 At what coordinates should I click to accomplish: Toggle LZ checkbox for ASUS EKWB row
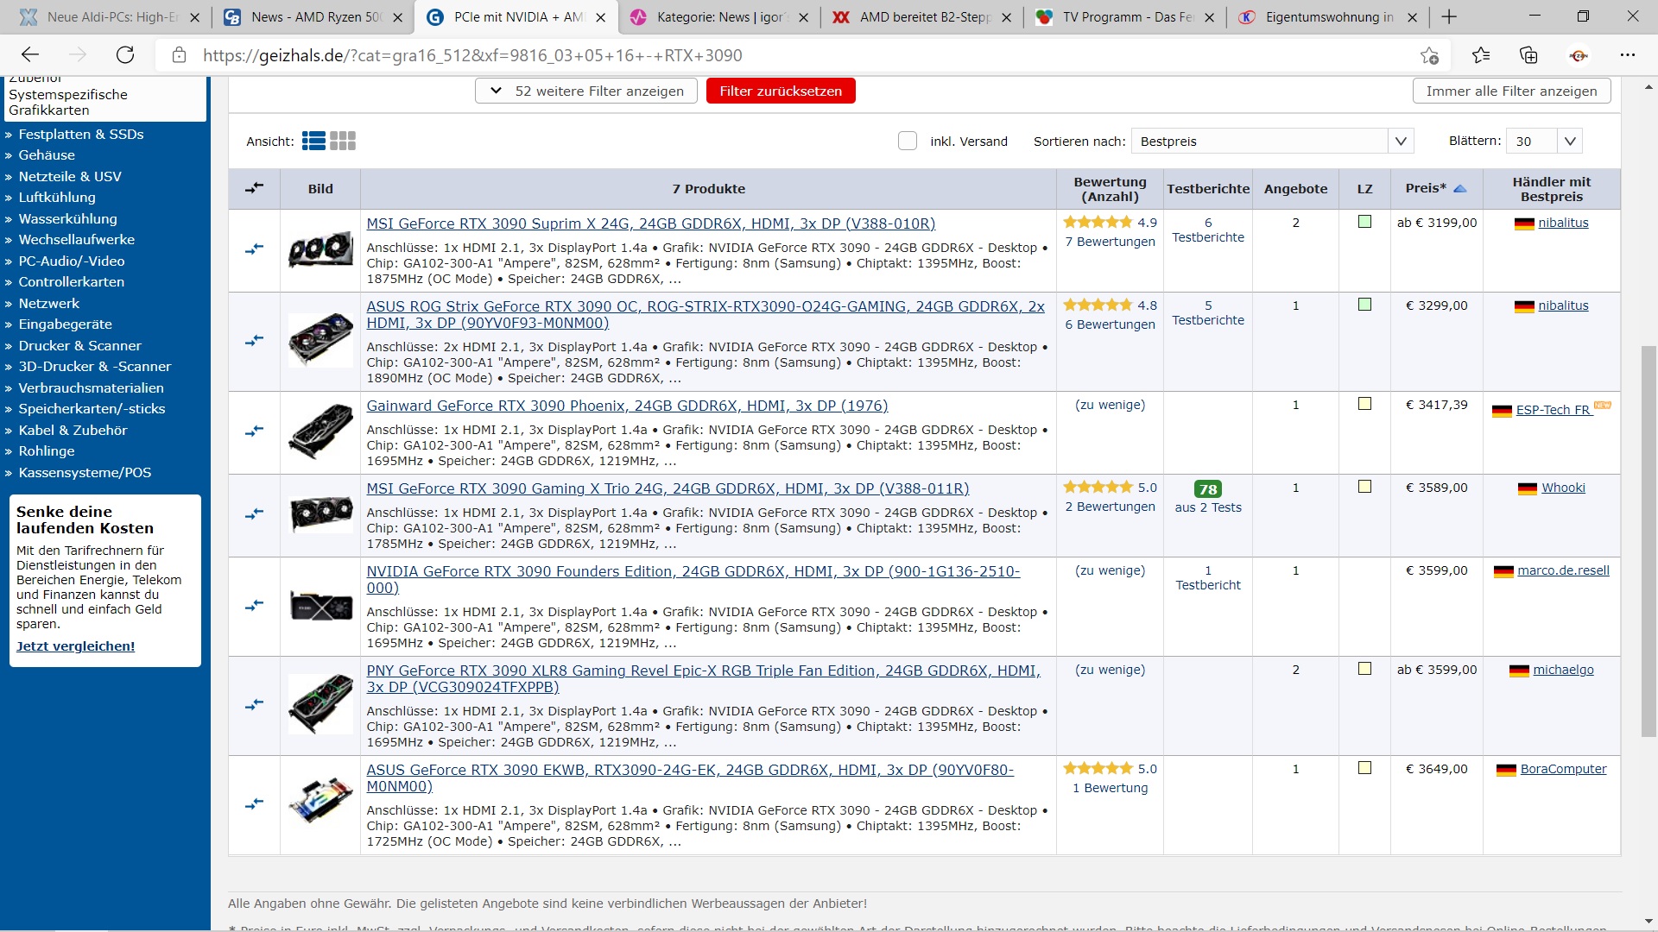1364,768
